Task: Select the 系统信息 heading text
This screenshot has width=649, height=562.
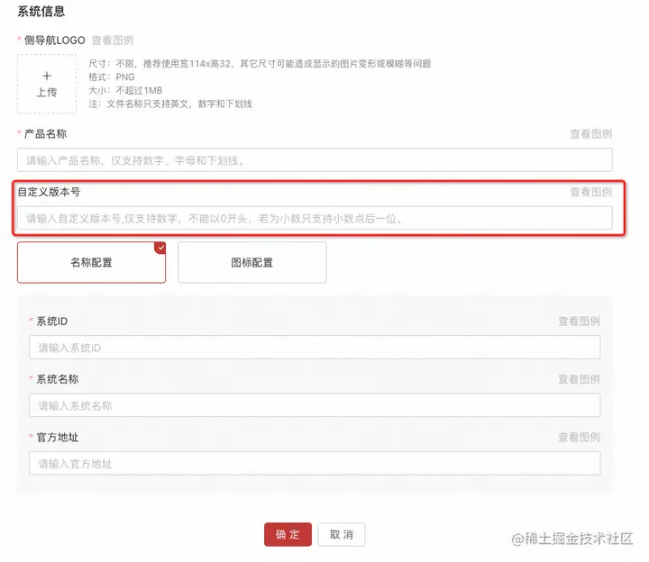Action: pyautogui.click(x=41, y=11)
